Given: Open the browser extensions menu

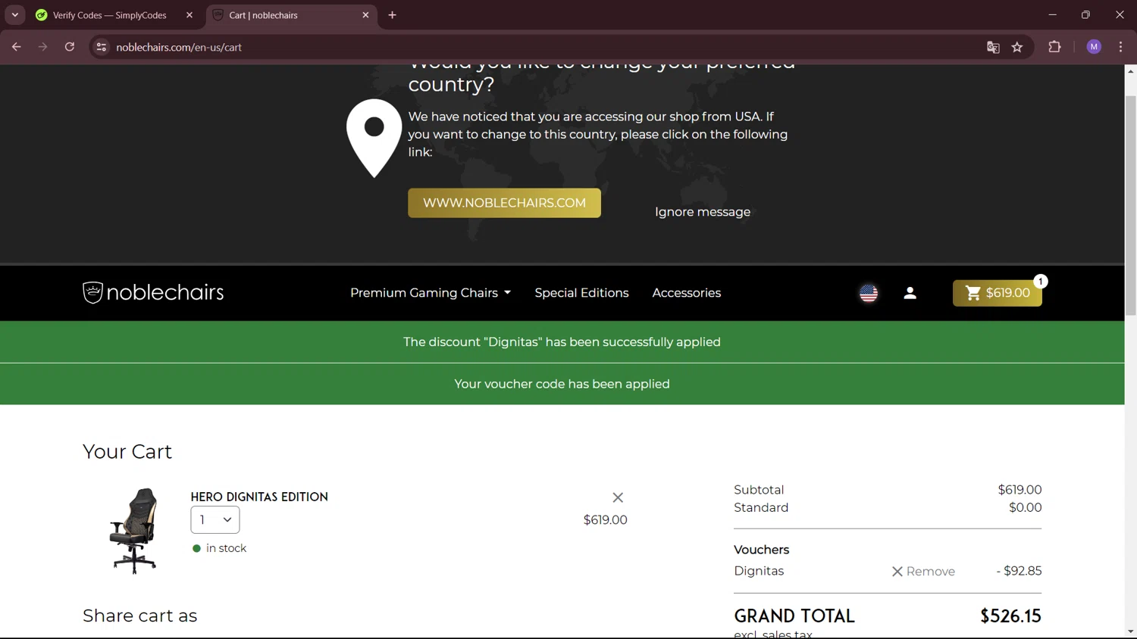Looking at the screenshot, I should point(1054,47).
